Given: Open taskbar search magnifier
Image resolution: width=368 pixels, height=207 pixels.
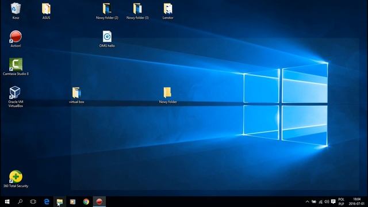Looking at the screenshot, I should point(20,202).
